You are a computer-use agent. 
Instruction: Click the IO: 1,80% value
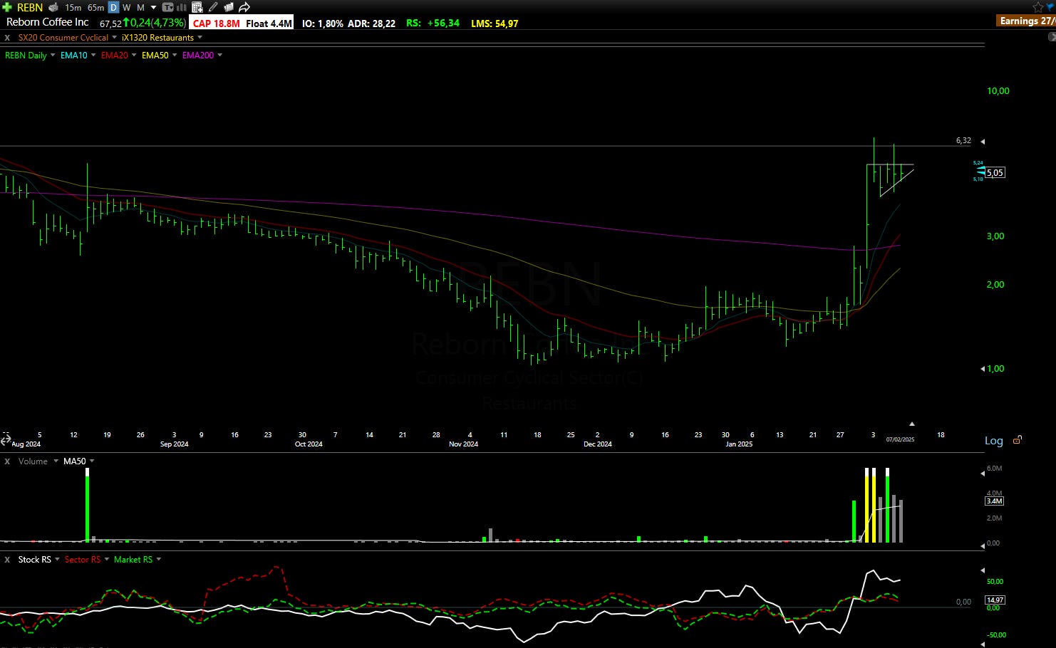pyautogui.click(x=322, y=23)
